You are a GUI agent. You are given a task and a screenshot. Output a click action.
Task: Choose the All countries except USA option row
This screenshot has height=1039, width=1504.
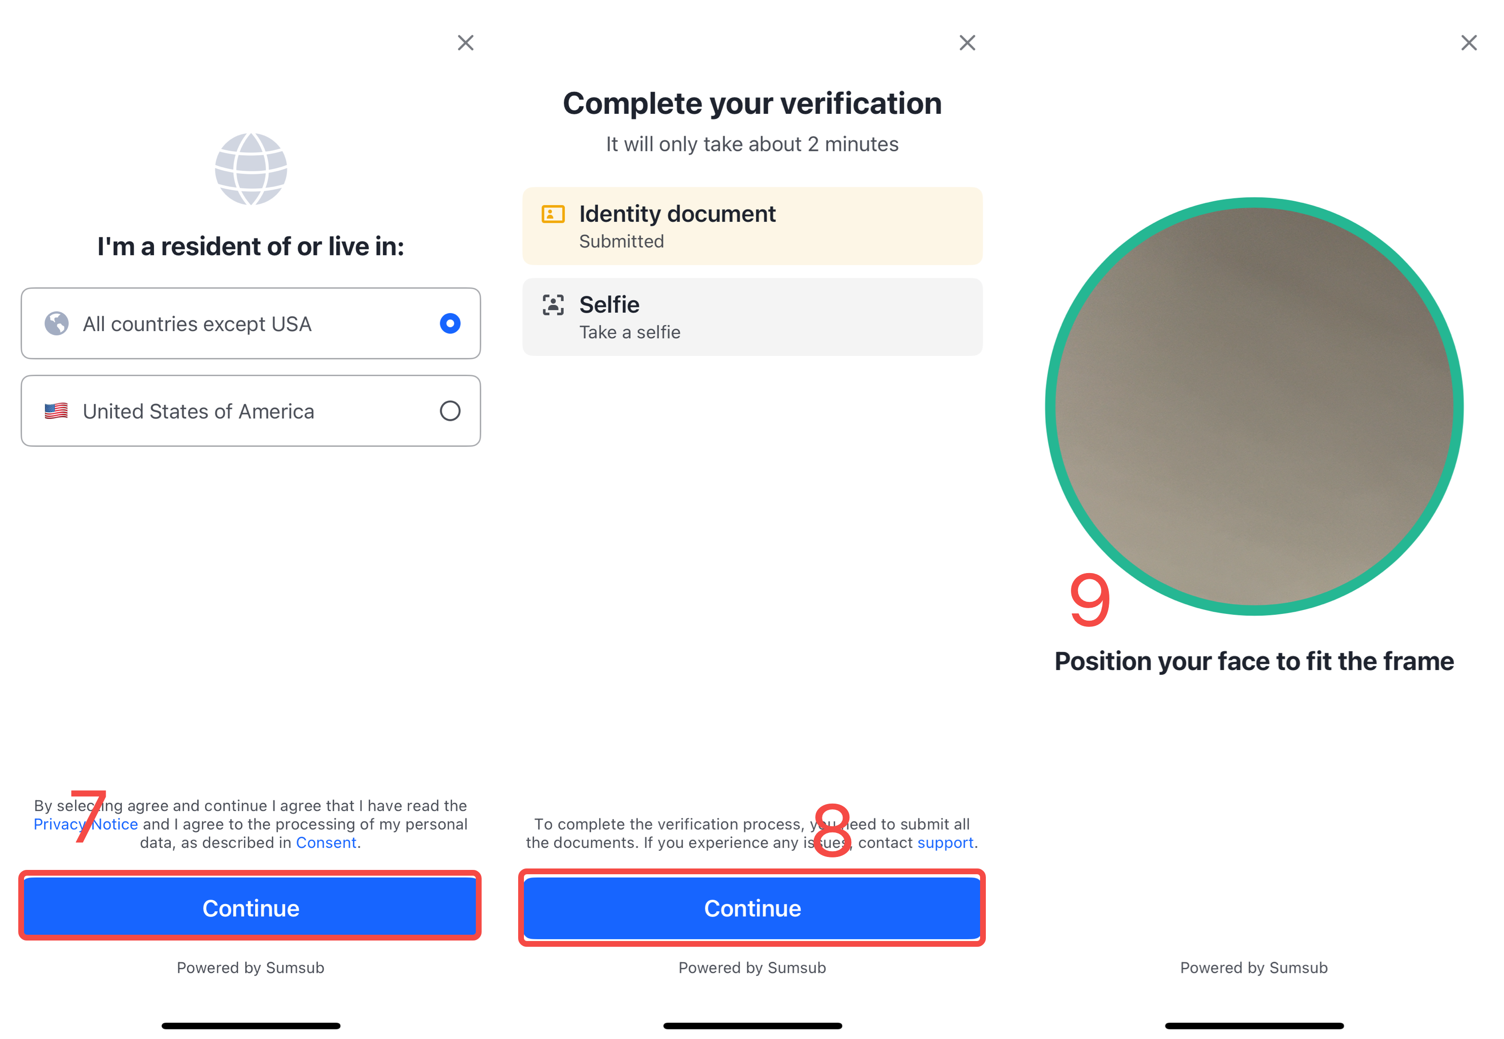pyautogui.click(x=251, y=324)
